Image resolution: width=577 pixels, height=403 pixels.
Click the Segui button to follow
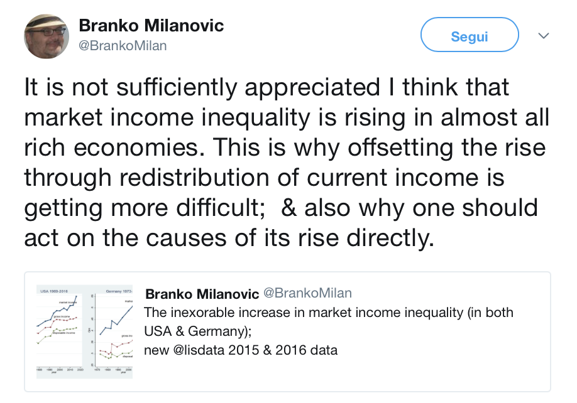pos(469,35)
